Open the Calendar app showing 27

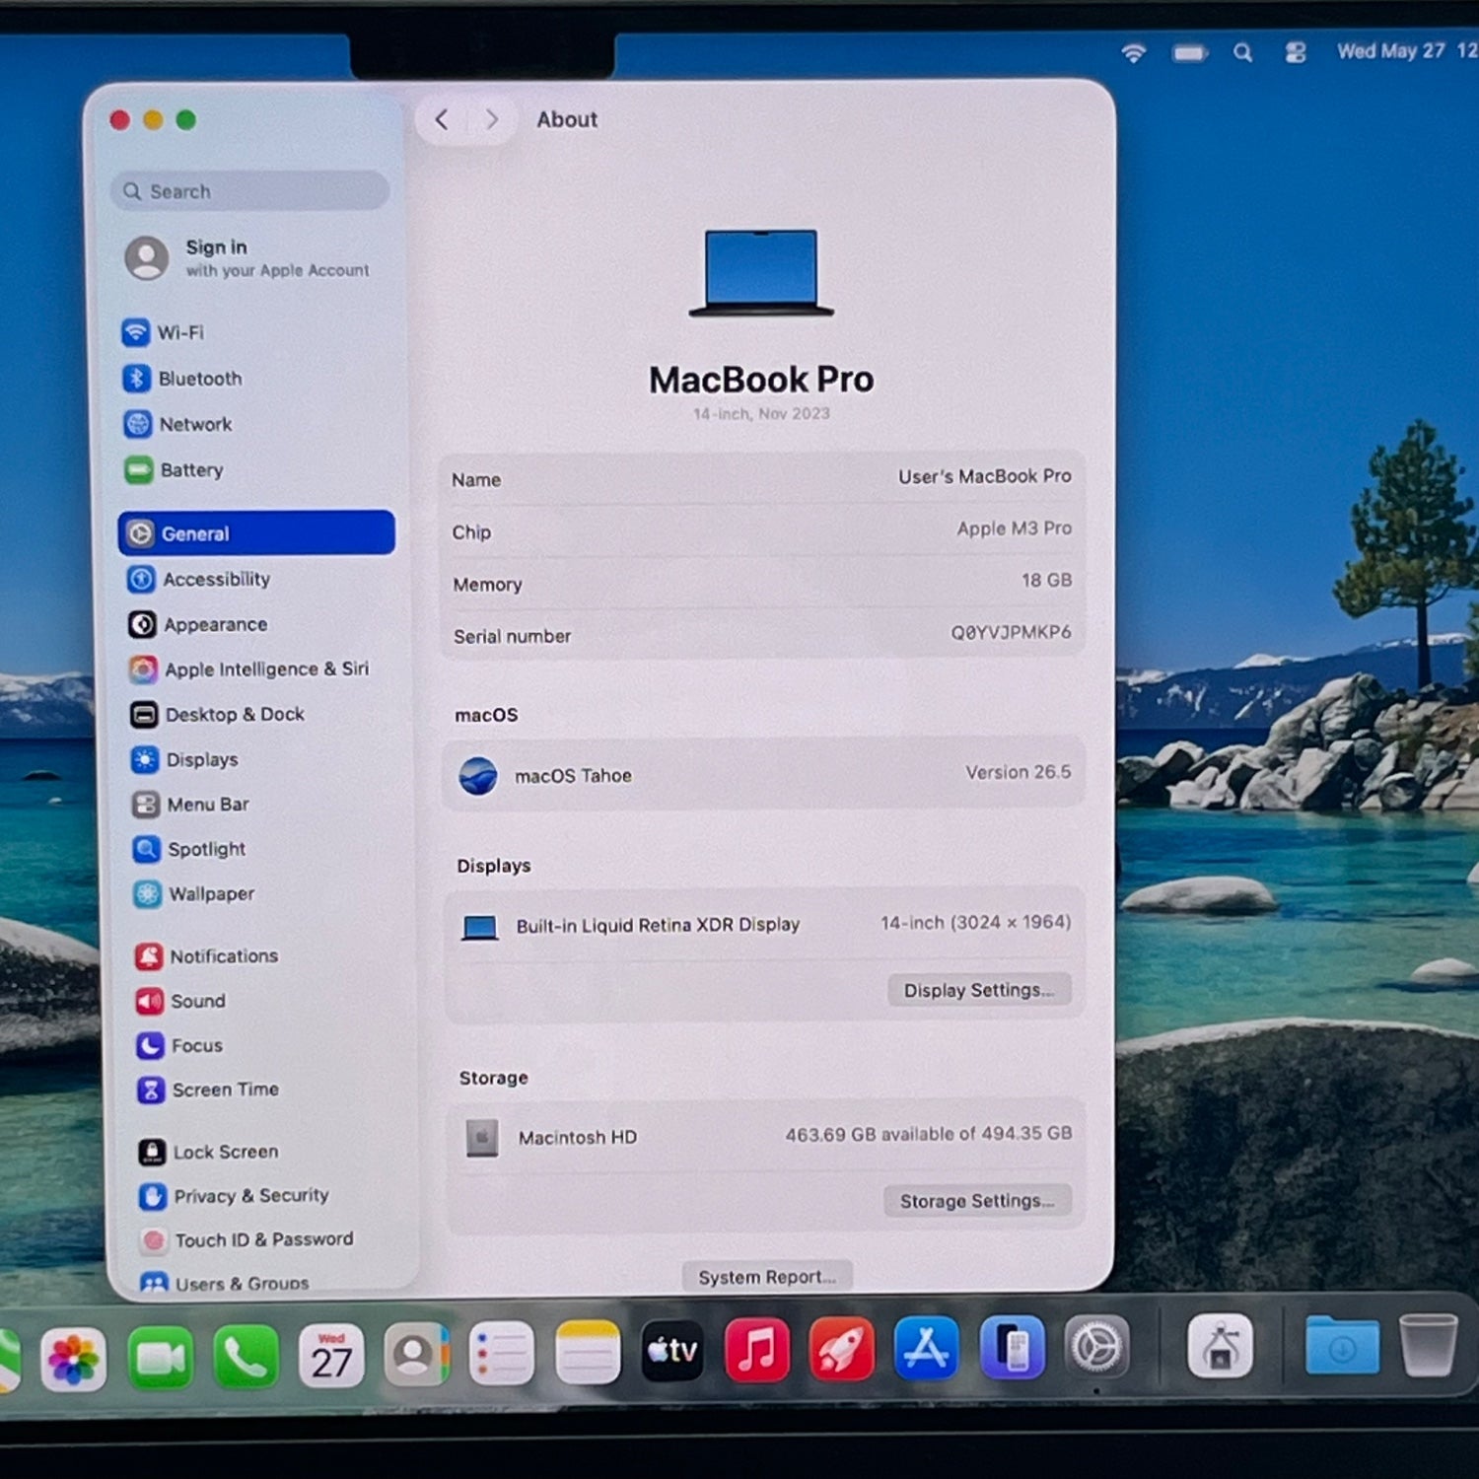pyautogui.click(x=331, y=1357)
